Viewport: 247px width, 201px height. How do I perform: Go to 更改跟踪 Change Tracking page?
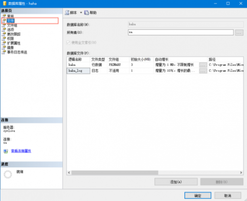[x=14, y=34]
